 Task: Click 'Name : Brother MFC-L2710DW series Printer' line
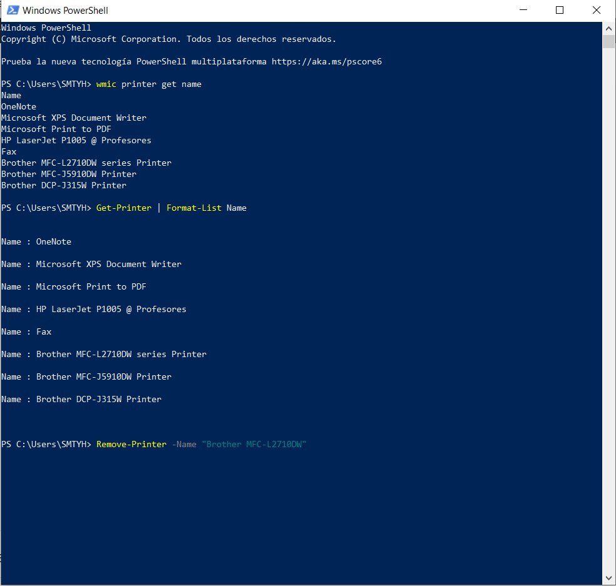(x=104, y=355)
